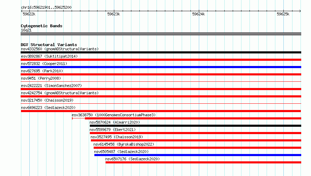
Task: Open variant esv2422221 (SimonSanchez2007) label
Action: (51, 86)
